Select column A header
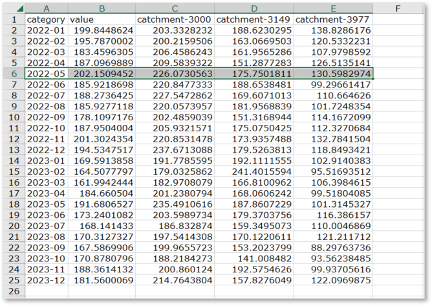 46,8
